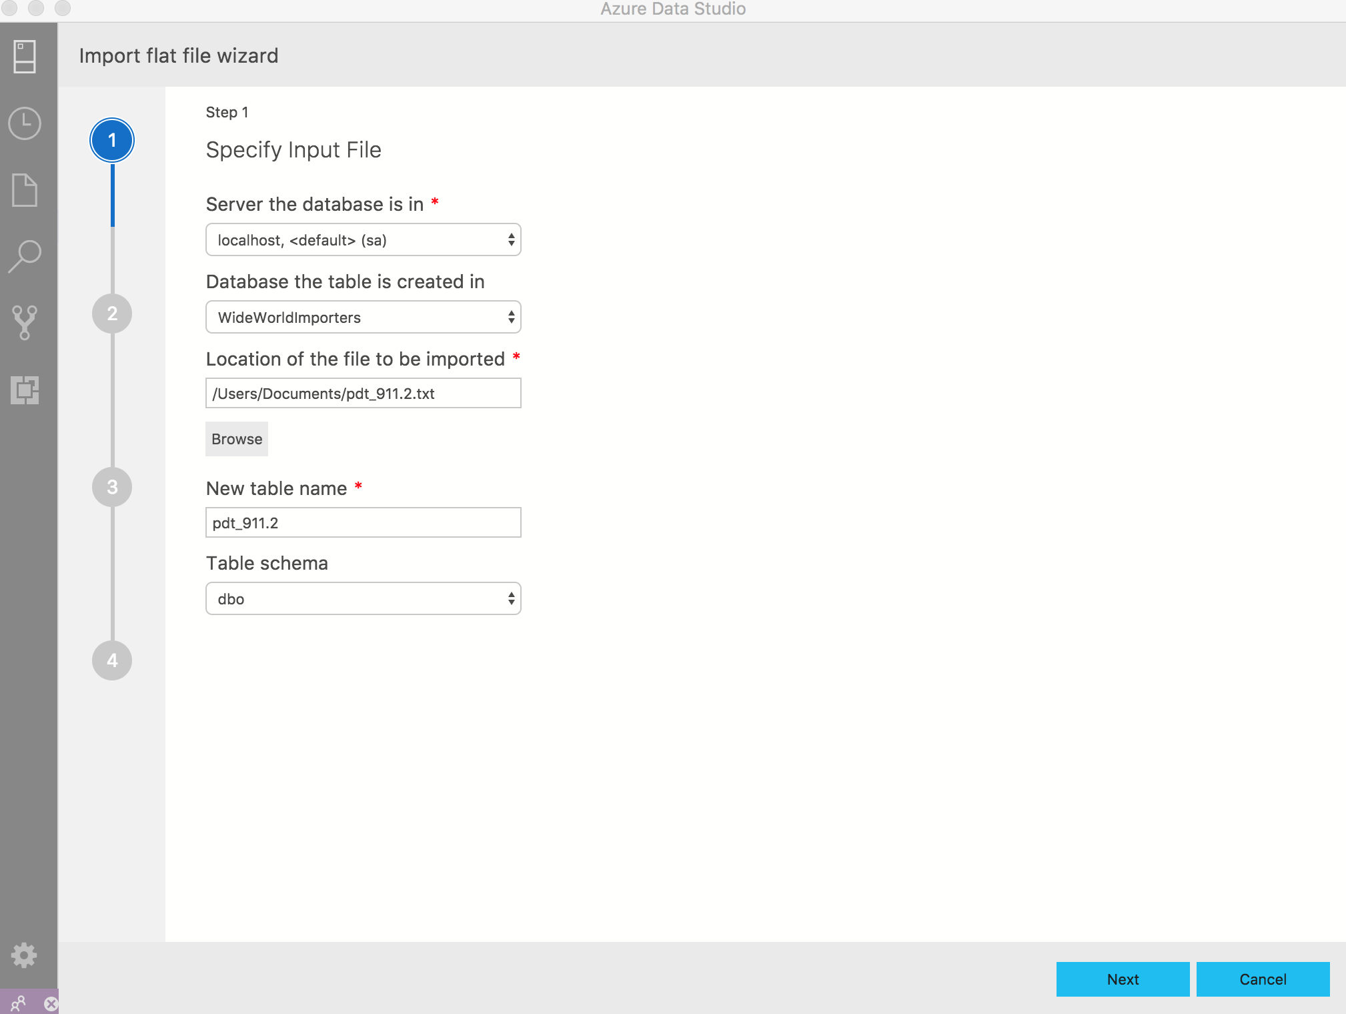Click Browse to select import file
This screenshot has height=1014, width=1346.
click(235, 438)
